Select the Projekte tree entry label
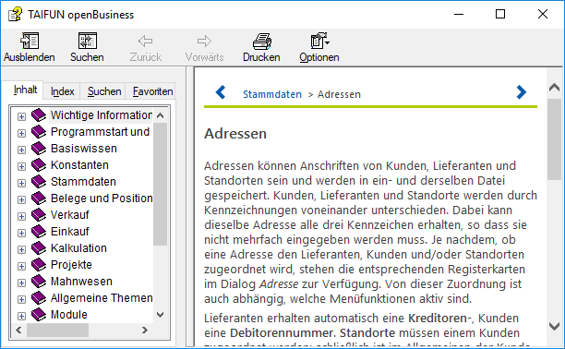 coord(71,265)
